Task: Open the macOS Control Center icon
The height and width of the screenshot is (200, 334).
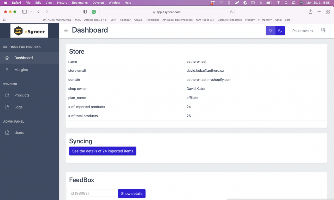Action: pyautogui.click(x=294, y=3)
